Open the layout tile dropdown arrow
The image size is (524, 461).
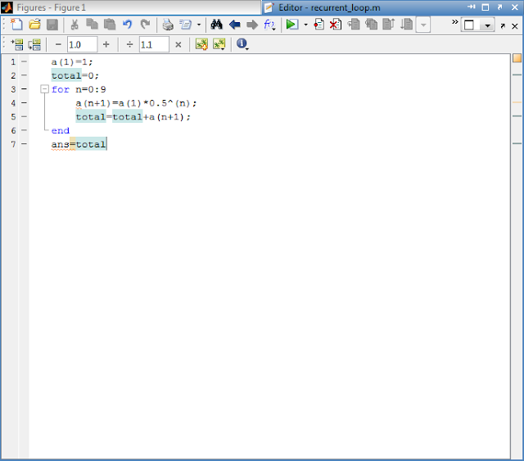[x=488, y=25]
